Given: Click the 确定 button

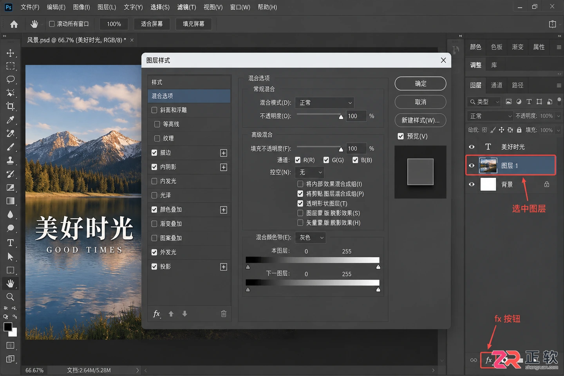Looking at the screenshot, I should pyautogui.click(x=420, y=83).
